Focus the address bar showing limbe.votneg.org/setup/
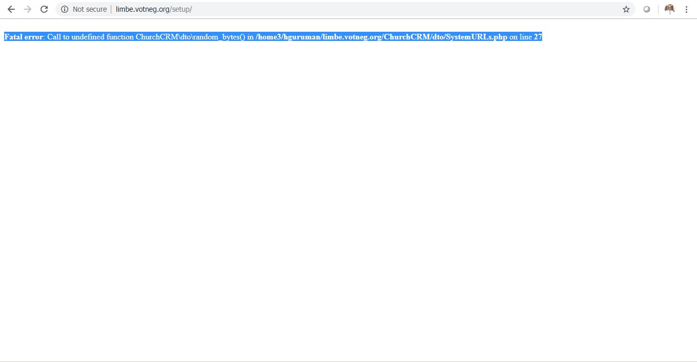Screen dimensions: 697x362 click(x=345, y=9)
